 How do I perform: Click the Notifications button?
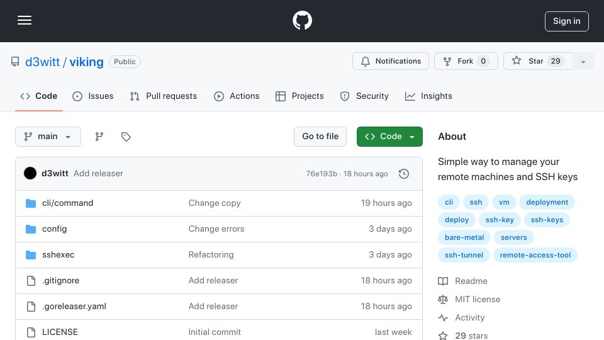(x=391, y=61)
